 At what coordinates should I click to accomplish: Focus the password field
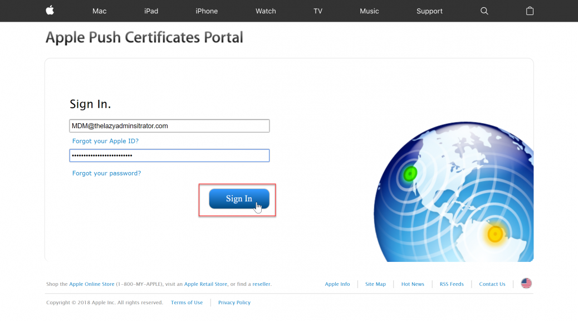pos(169,155)
